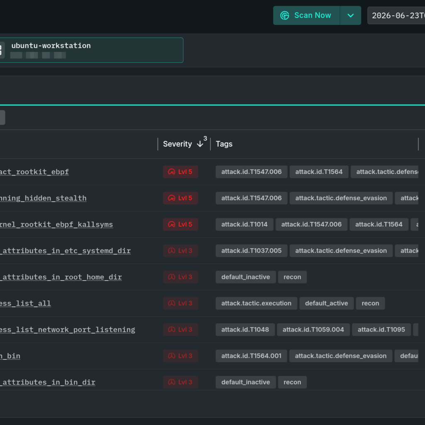Click the attack.id.T1095 tag

[x=381, y=330]
